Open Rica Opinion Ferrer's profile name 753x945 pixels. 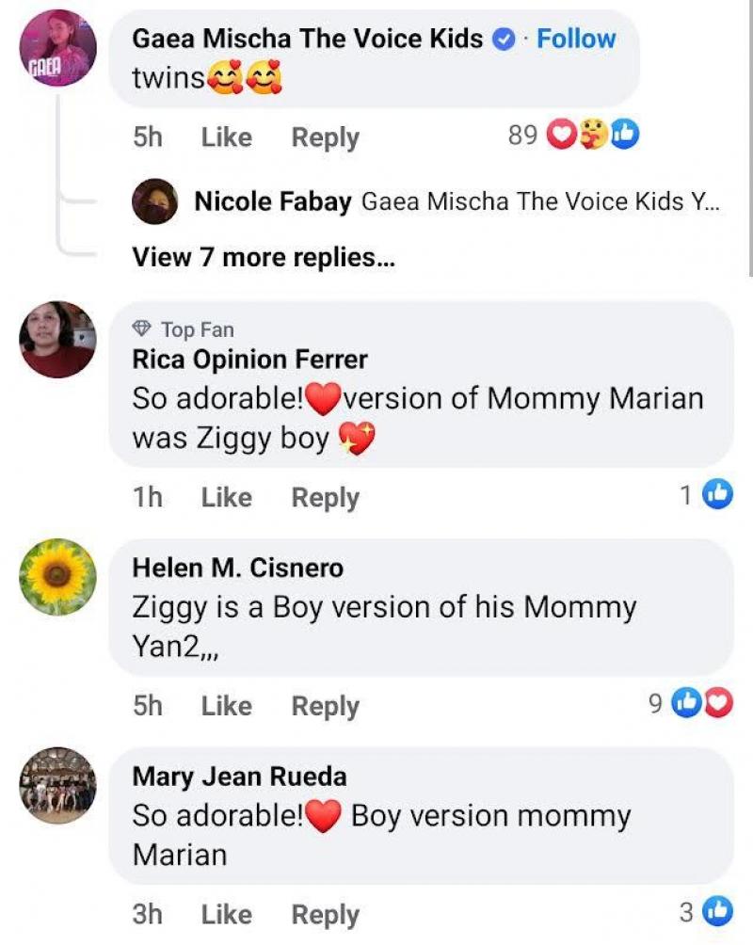click(x=249, y=360)
